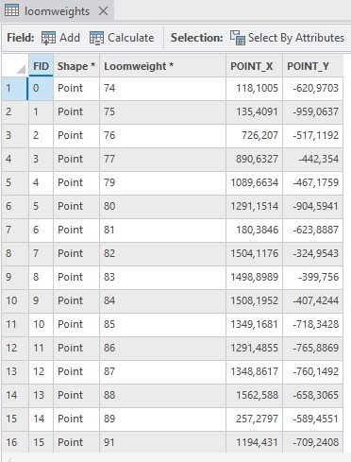This screenshot has height=462, width=351.
Task: Click the Add field icon
Action: (x=48, y=38)
